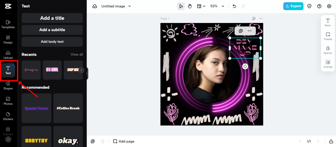Click the redo arrow
The width and height of the screenshot is (336, 147).
pos(243,6)
